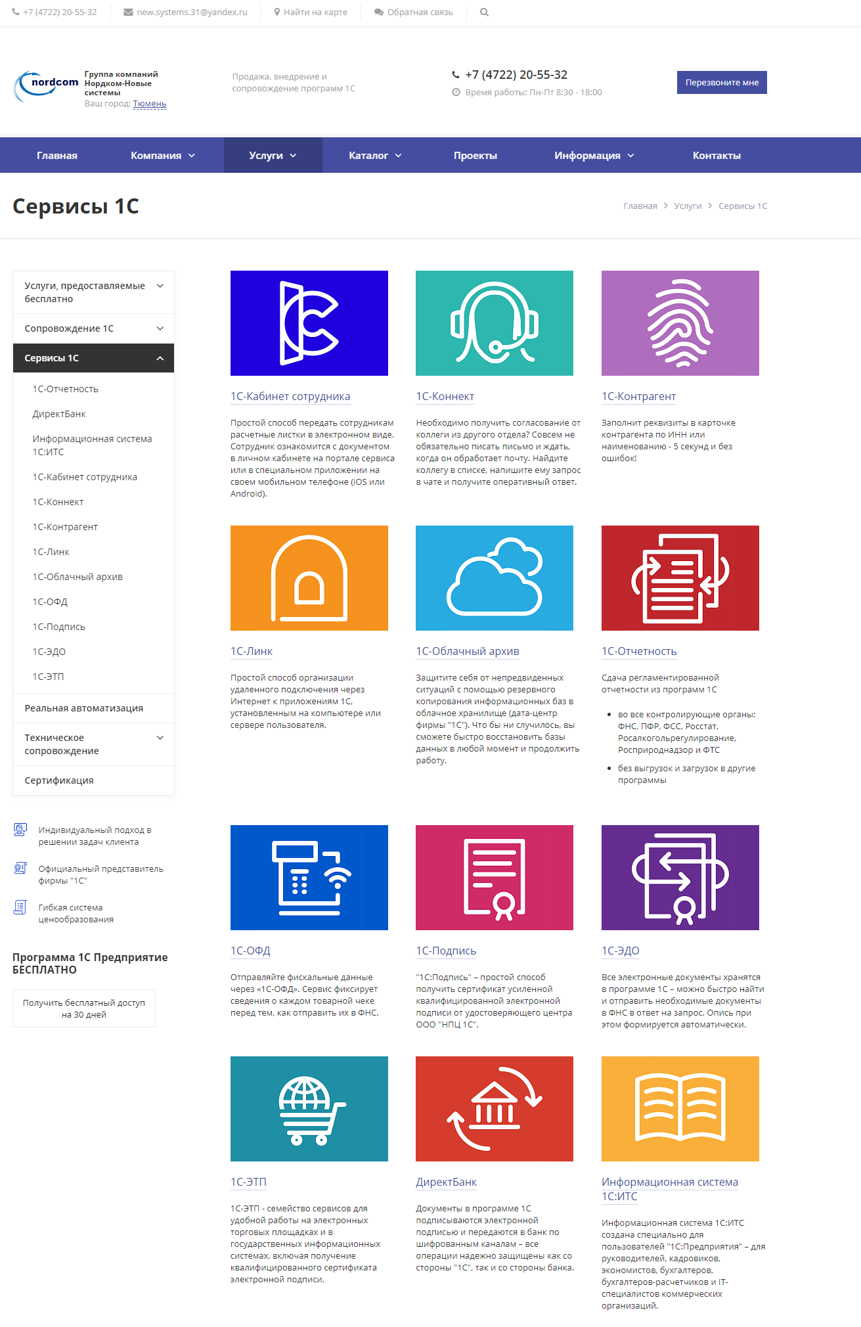Click the search magnifier icon in top bar

484,12
